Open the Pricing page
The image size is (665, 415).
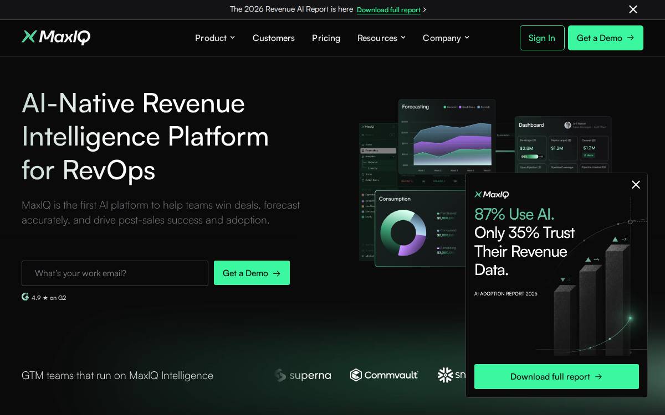(x=326, y=38)
